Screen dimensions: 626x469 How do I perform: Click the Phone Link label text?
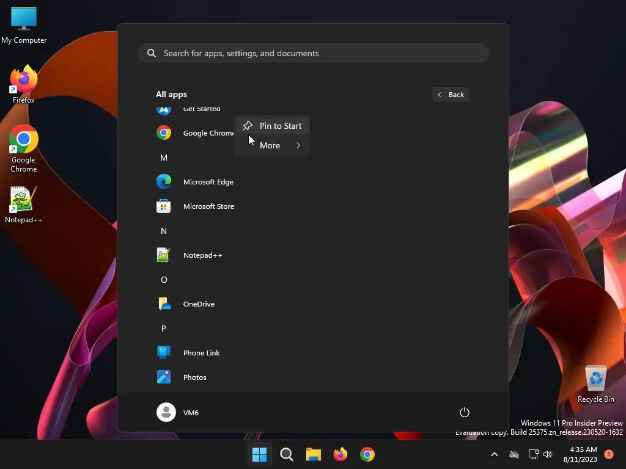[x=201, y=353]
